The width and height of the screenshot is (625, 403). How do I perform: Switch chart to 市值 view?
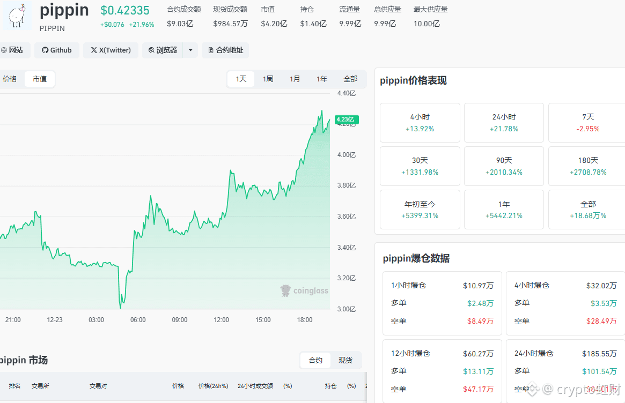coord(40,79)
